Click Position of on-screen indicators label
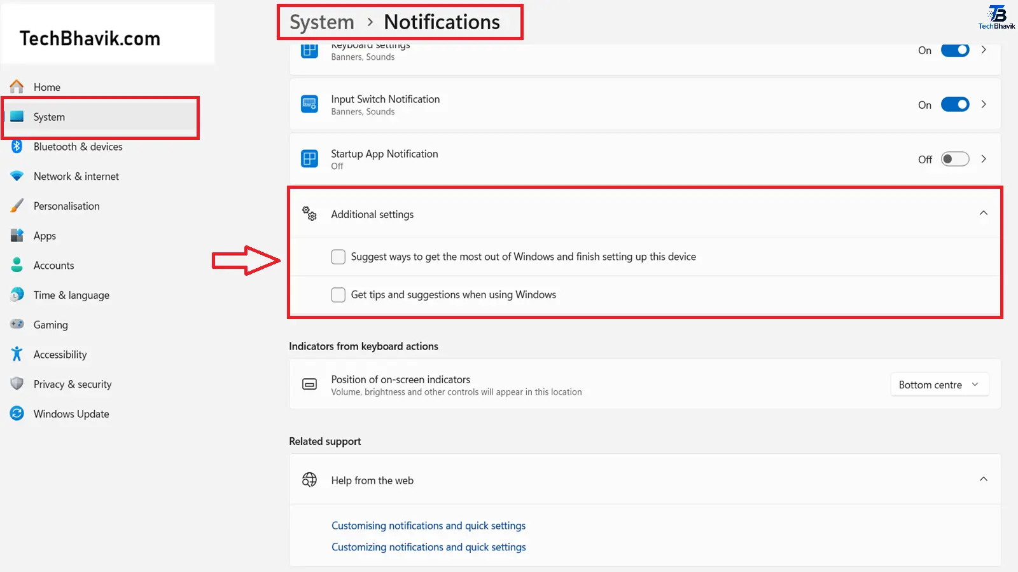This screenshot has height=572, width=1018. 401,379
